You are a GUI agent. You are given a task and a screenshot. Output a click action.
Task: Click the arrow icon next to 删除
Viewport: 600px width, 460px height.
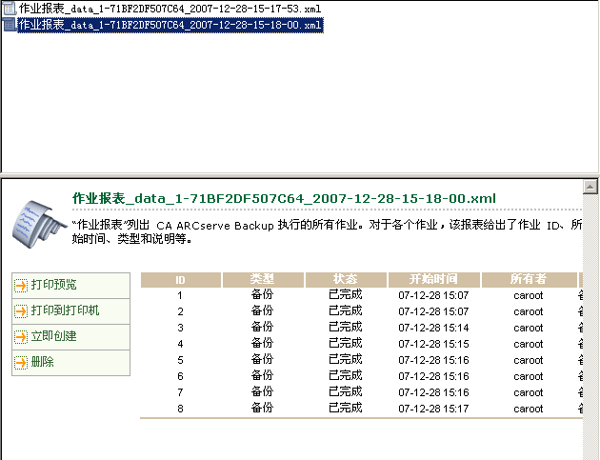21,363
